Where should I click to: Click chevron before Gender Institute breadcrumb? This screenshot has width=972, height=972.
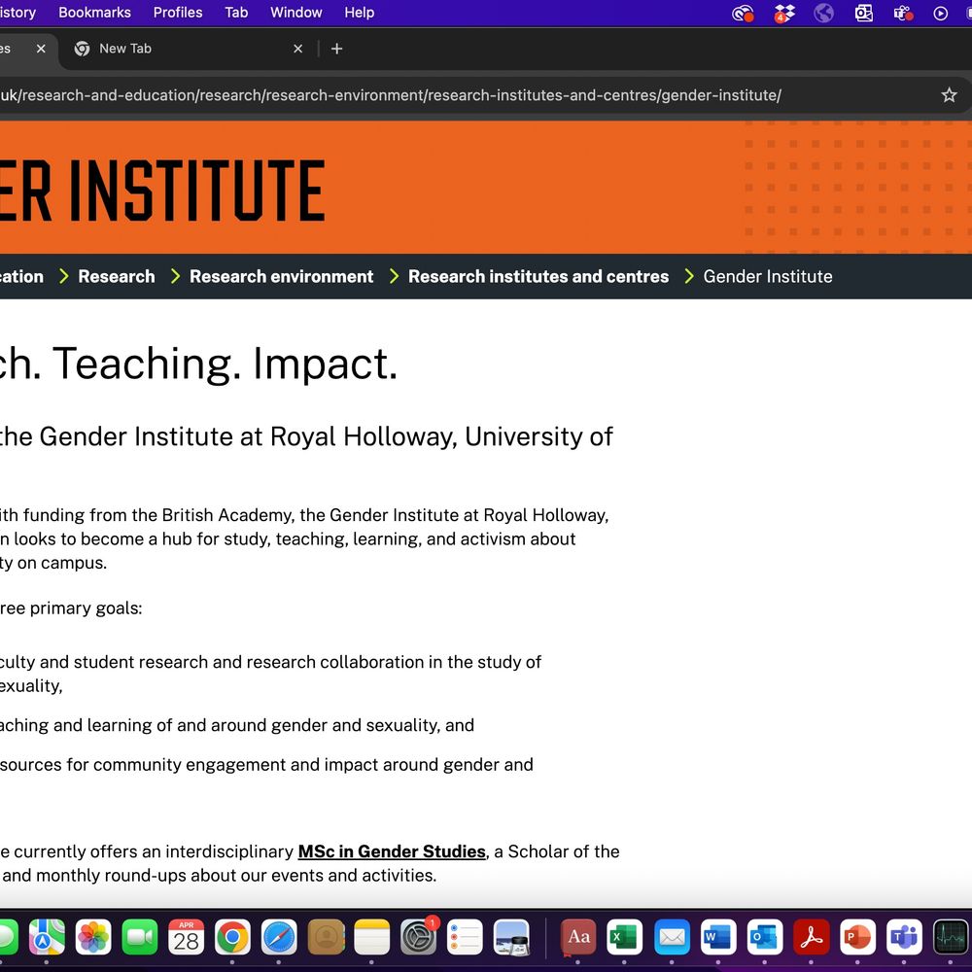pos(689,276)
